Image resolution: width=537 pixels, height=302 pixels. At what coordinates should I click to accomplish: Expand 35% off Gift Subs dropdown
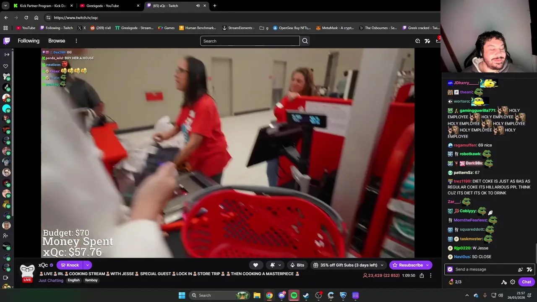382,265
